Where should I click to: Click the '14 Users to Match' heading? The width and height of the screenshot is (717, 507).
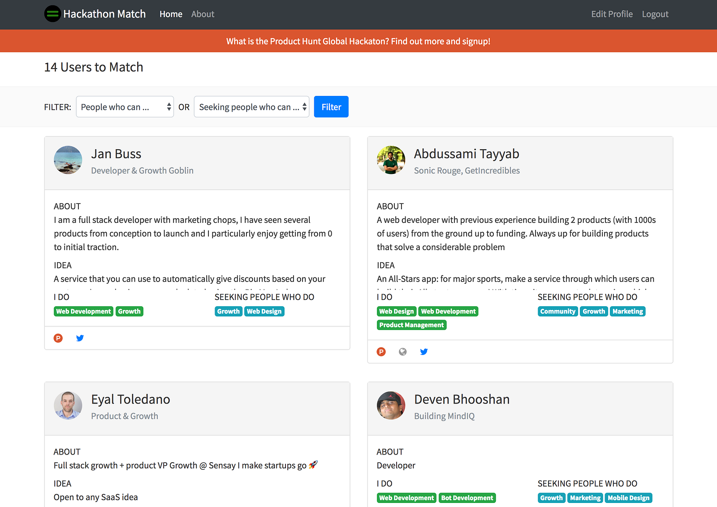[94, 67]
